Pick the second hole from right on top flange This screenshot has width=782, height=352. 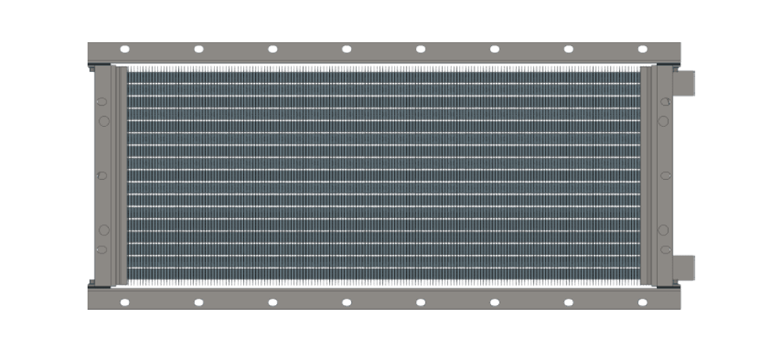[x=569, y=48]
